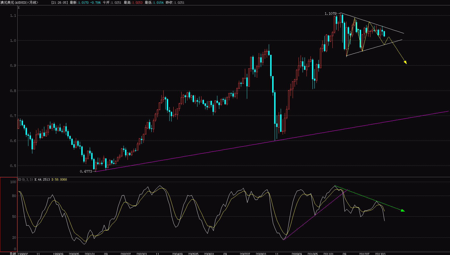The width and height of the screenshot is (450, 255).
Task: Click the 199909 date on time axis
Action: coord(58,254)
